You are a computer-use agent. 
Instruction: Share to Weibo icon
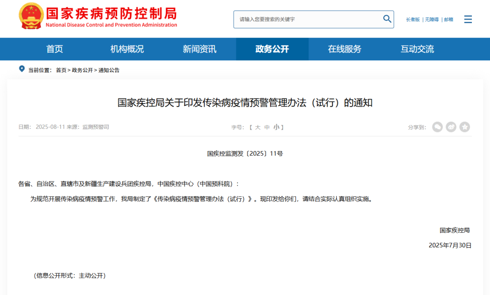click(x=451, y=127)
